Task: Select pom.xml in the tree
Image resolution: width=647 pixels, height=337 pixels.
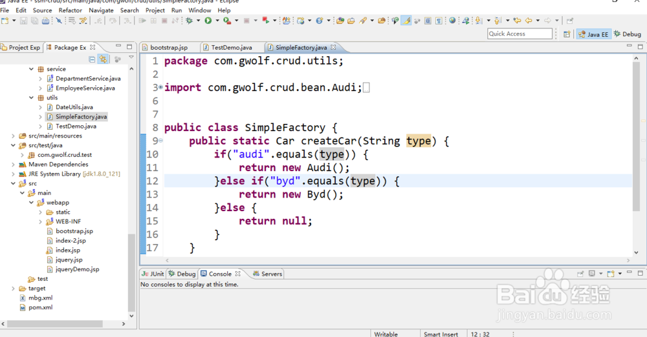Action: 40,307
